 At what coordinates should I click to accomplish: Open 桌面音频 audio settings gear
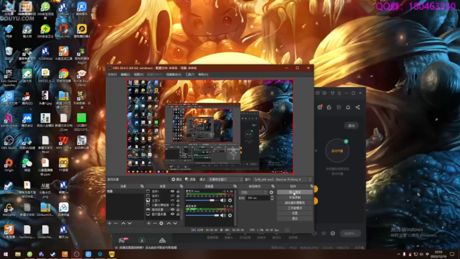[x=230, y=215]
